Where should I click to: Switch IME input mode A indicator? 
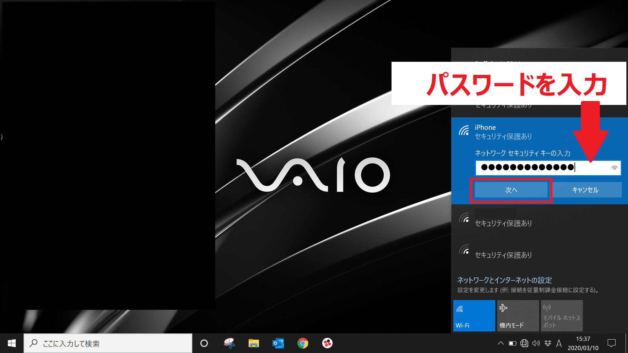[559, 343]
